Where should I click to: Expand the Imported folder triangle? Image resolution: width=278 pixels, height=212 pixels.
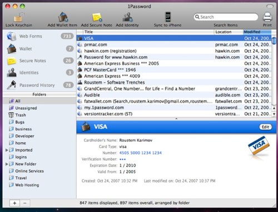[x=7, y=150]
